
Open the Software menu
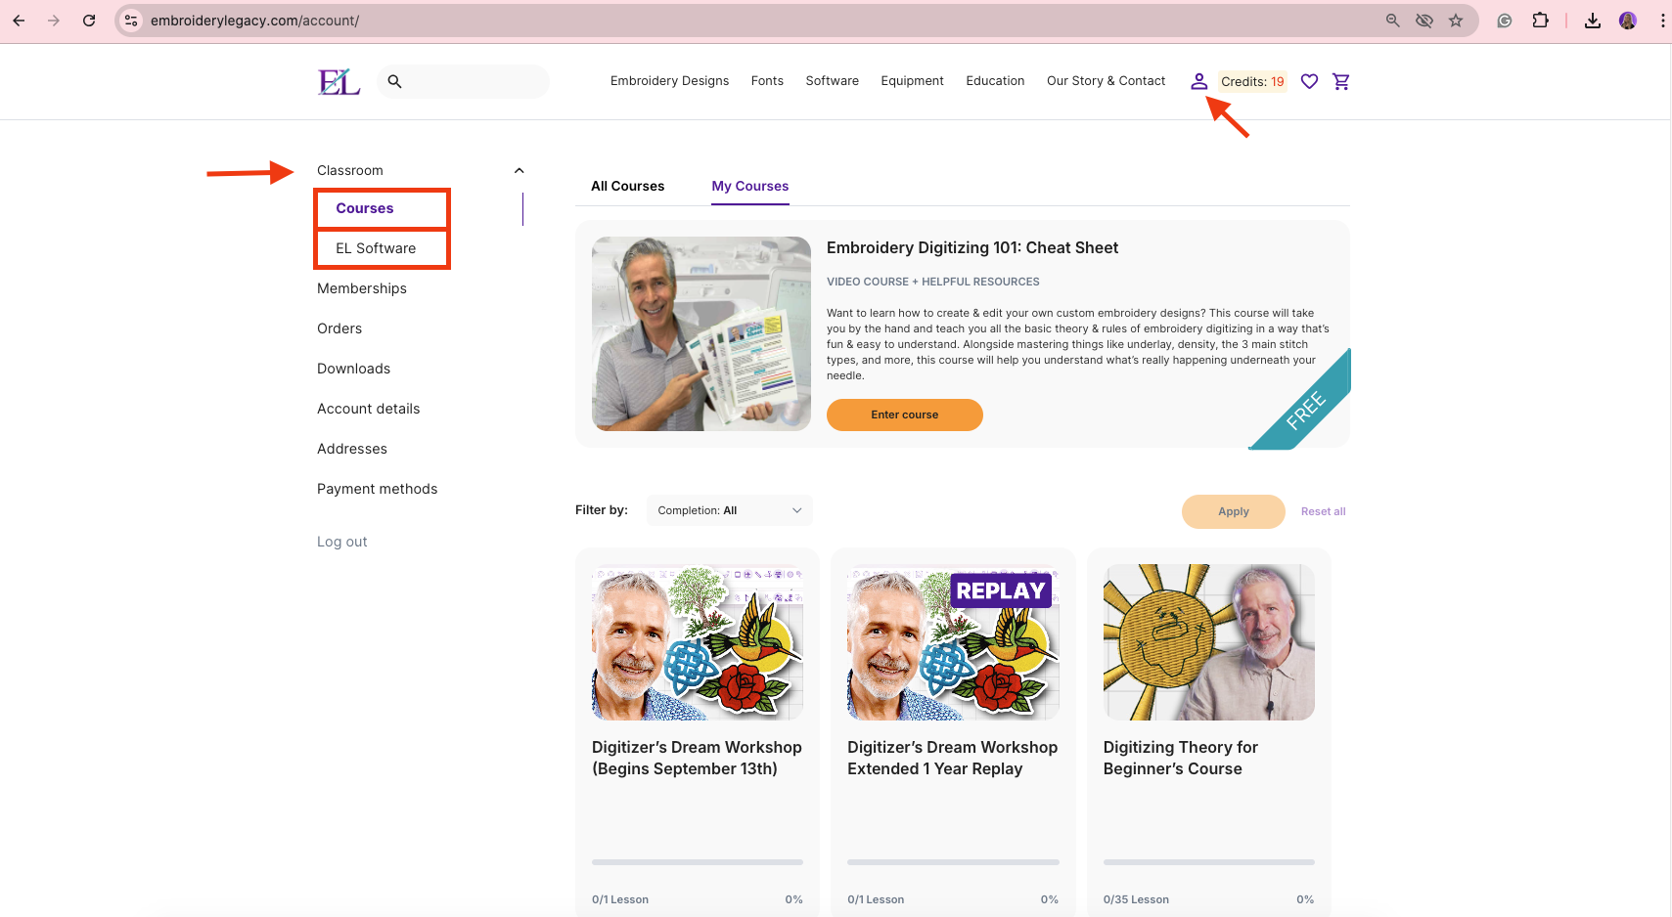point(833,81)
